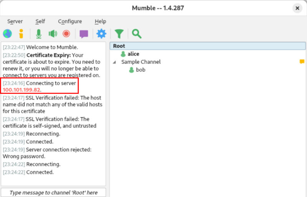Show server information icon
This screenshot has height=197, width=307.
coord(21,34)
